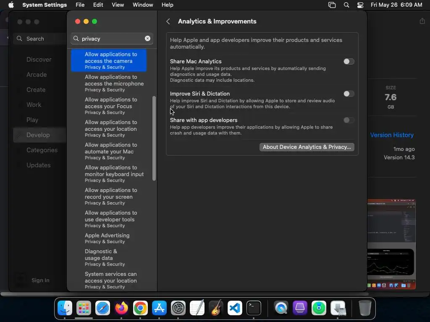Toggle Share Mac Analytics switch
The image size is (430, 322).
pyautogui.click(x=349, y=62)
